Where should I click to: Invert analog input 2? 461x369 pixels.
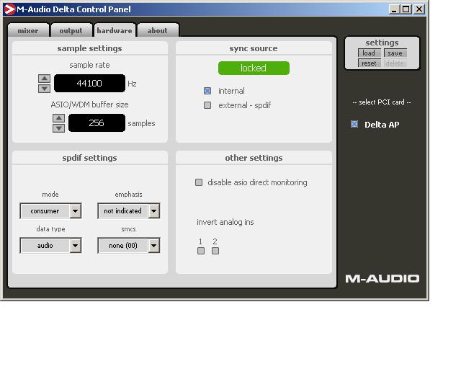click(215, 251)
